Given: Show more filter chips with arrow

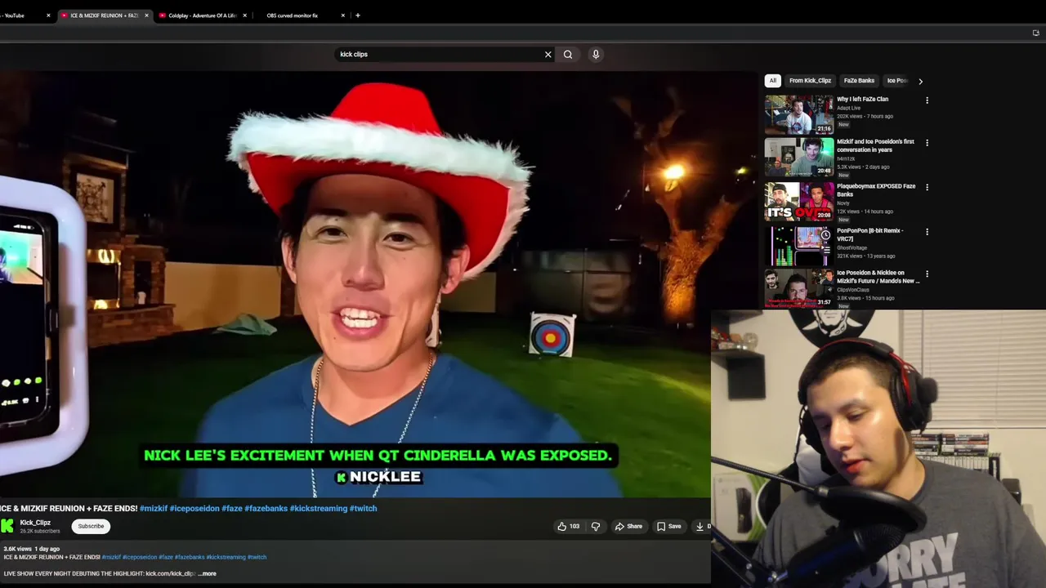Looking at the screenshot, I should (920, 81).
